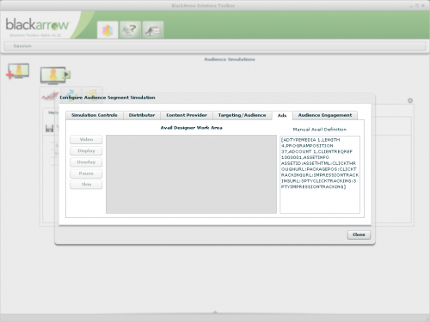Click the blackarrow logo

click(37, 25)
